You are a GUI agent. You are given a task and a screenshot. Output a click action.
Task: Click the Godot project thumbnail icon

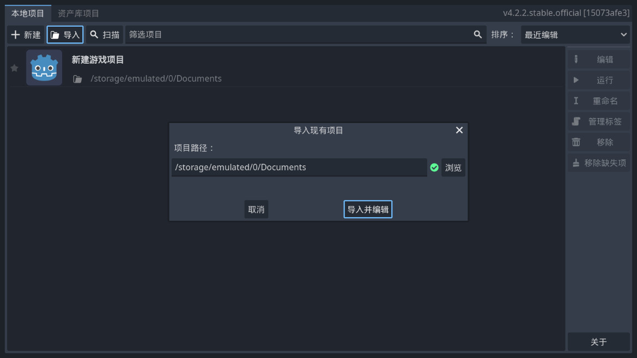point(44,67)
